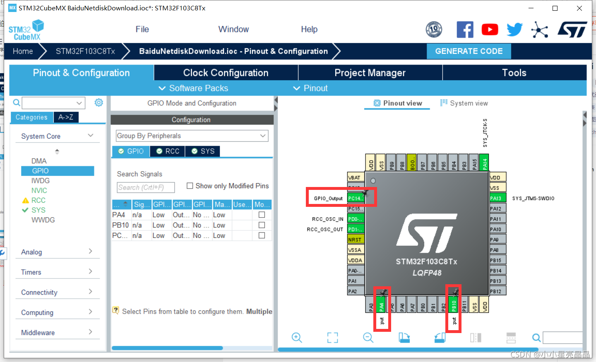Switch to Tools tab
The width and height of the screenshot is (596, 362).
coord(514,73)
